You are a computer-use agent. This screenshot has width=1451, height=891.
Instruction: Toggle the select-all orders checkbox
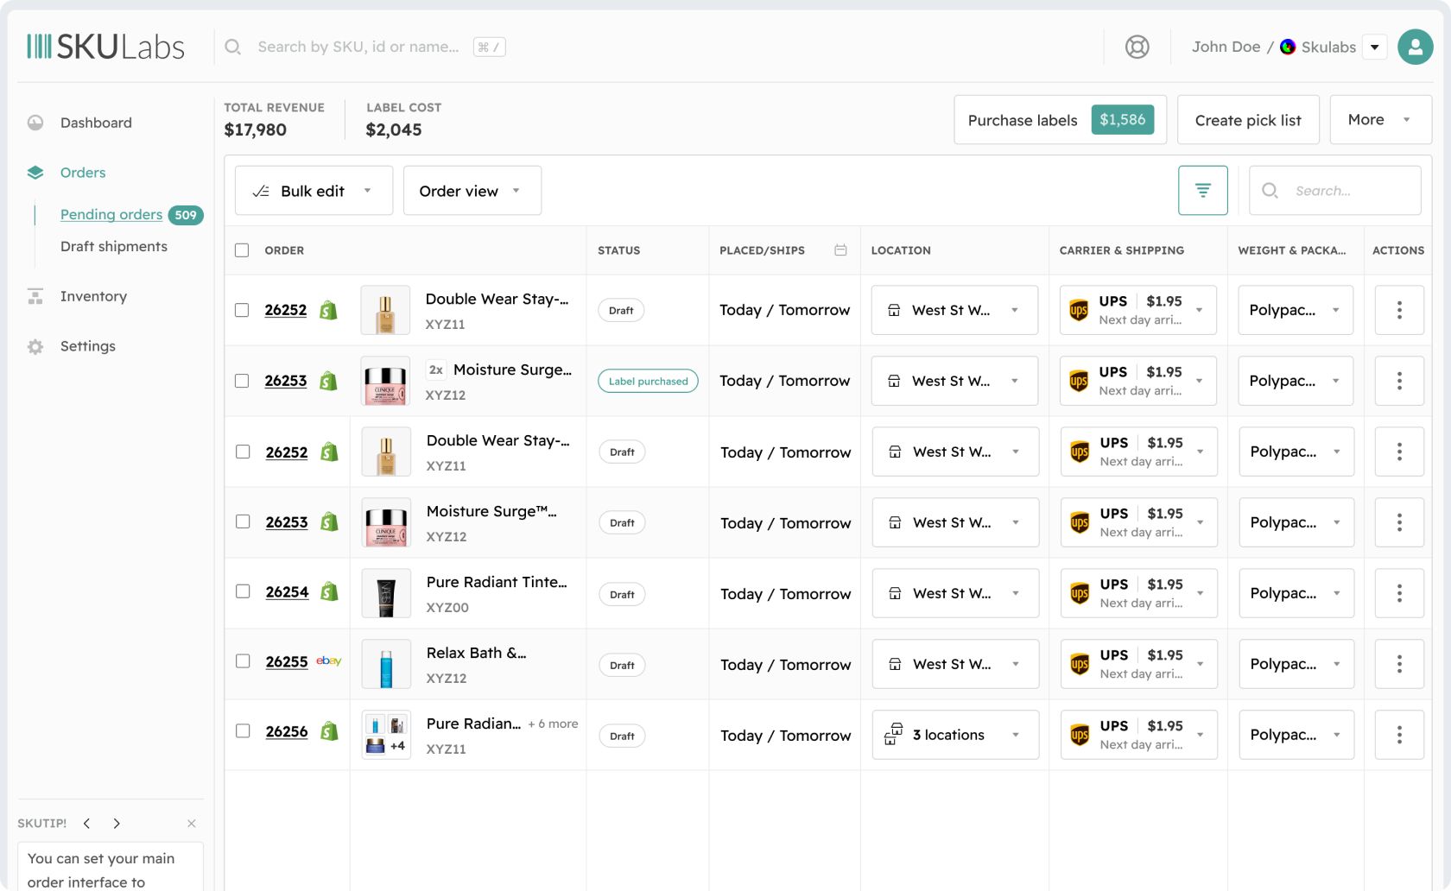(x=242, y=250)
